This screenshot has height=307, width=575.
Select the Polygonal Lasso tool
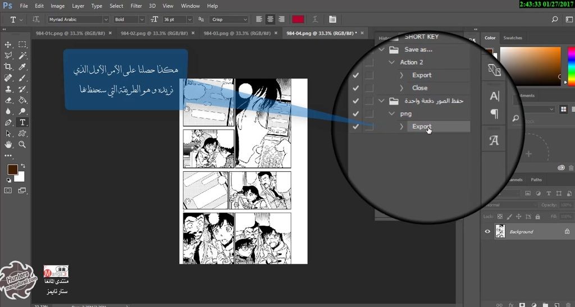coord(8,56)
